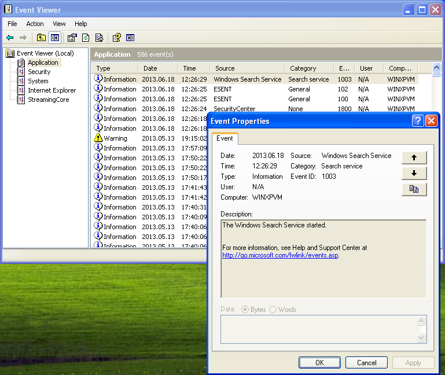Open the Help menu
Viewport: 445px width, 375px height.
click(x=81, y=24)
